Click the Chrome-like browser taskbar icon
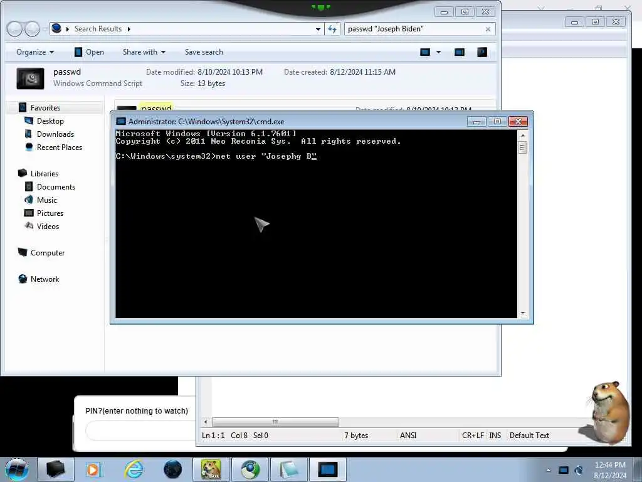642x482 pixels. point(250,469)
